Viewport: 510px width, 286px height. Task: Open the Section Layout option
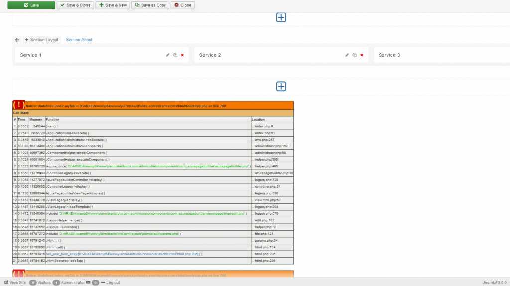click(x=42, y=40)
